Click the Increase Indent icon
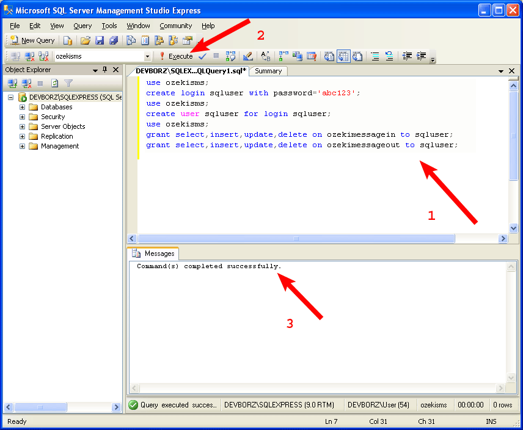This screenshot has height=430, width=523. coord(421,56)
